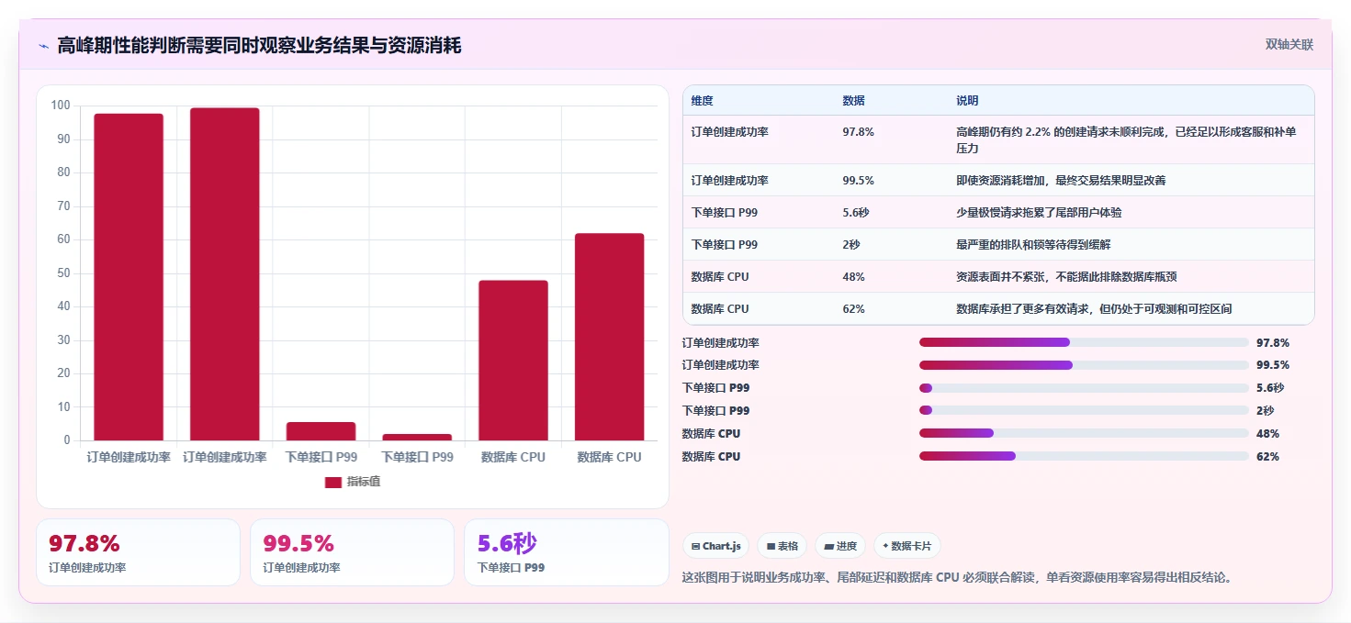This screenshot has height=623, width=1351.
Task: Click the 双轴关联 label in the header
Action: coord(1289,44)
